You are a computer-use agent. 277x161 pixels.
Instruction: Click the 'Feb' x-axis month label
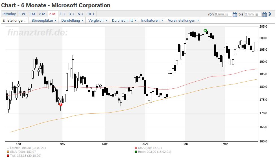pyautogui.click(x=185, y=144)
